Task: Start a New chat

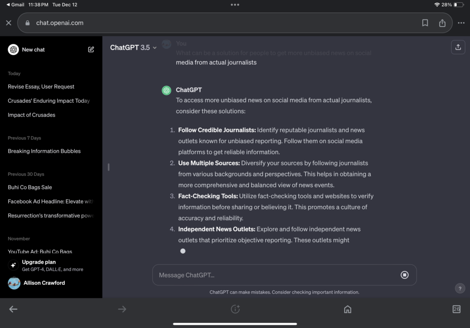Action: pyautogui.click(x=33, y=50)
